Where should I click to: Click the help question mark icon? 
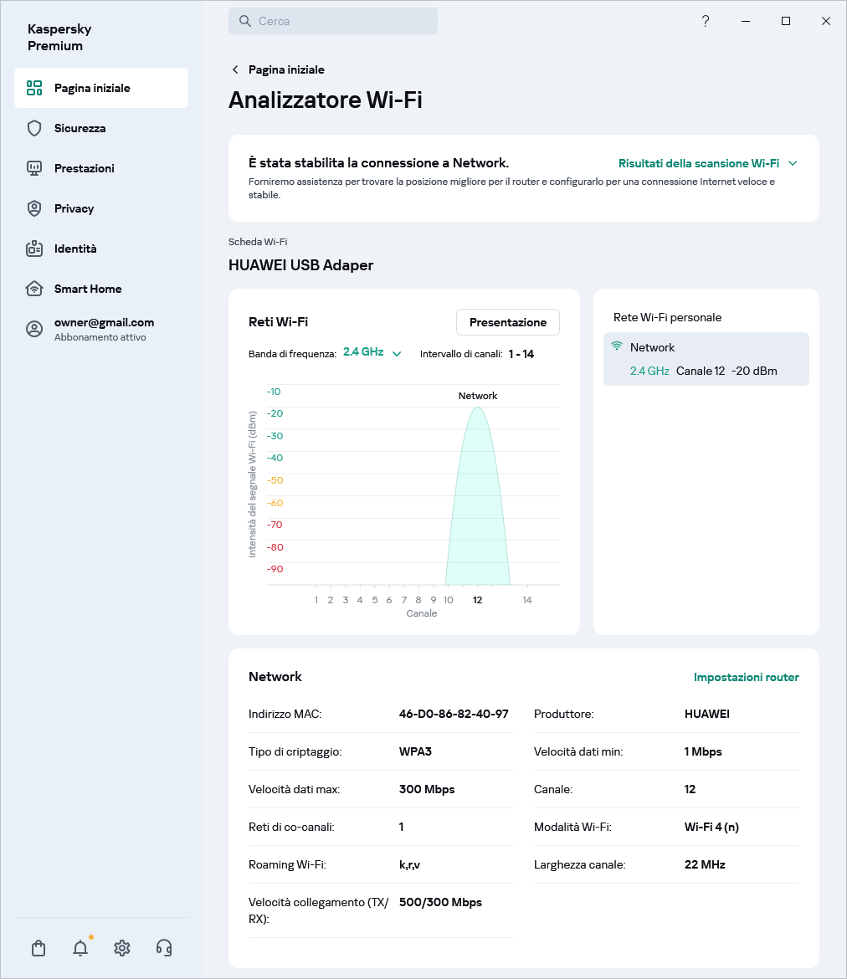pyautogui.click(x=706, y=22)
